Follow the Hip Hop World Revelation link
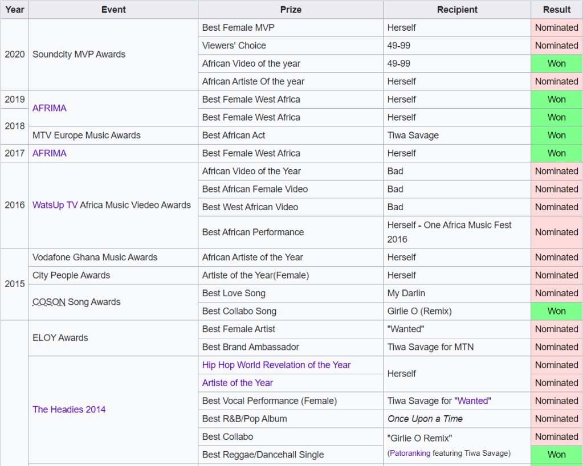This screenshot has height=466, width=583. [276, 365]
